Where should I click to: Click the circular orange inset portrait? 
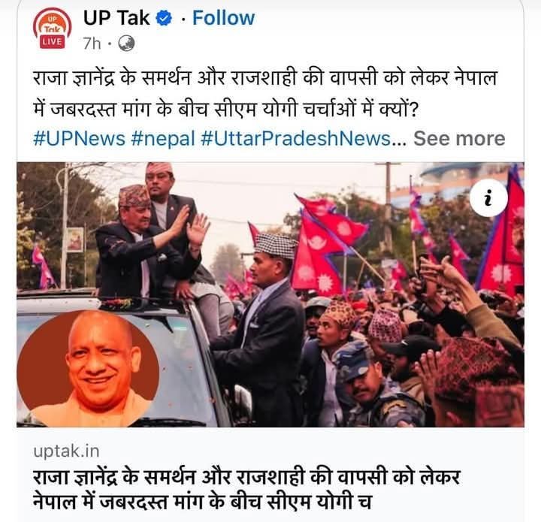tap(88, 369)
